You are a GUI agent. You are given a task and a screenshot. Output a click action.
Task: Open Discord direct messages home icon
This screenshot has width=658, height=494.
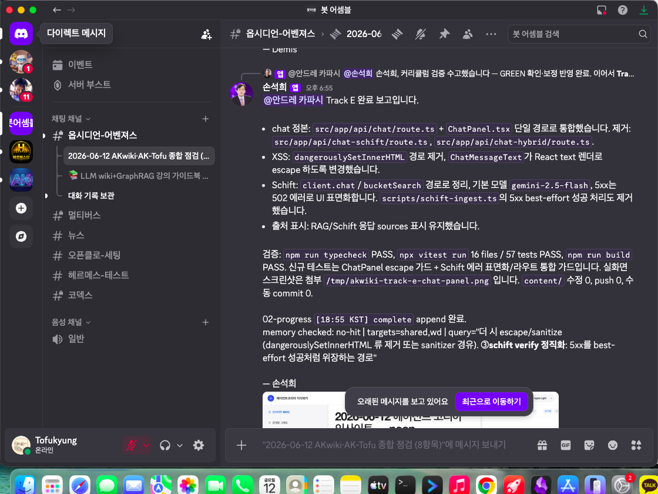click(x=21, y=34)
